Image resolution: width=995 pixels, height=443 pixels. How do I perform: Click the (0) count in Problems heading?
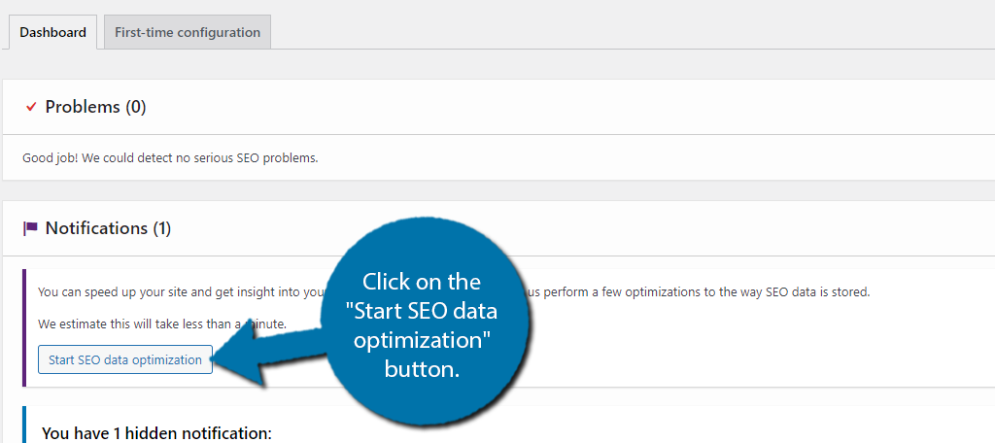coord(136,107)
